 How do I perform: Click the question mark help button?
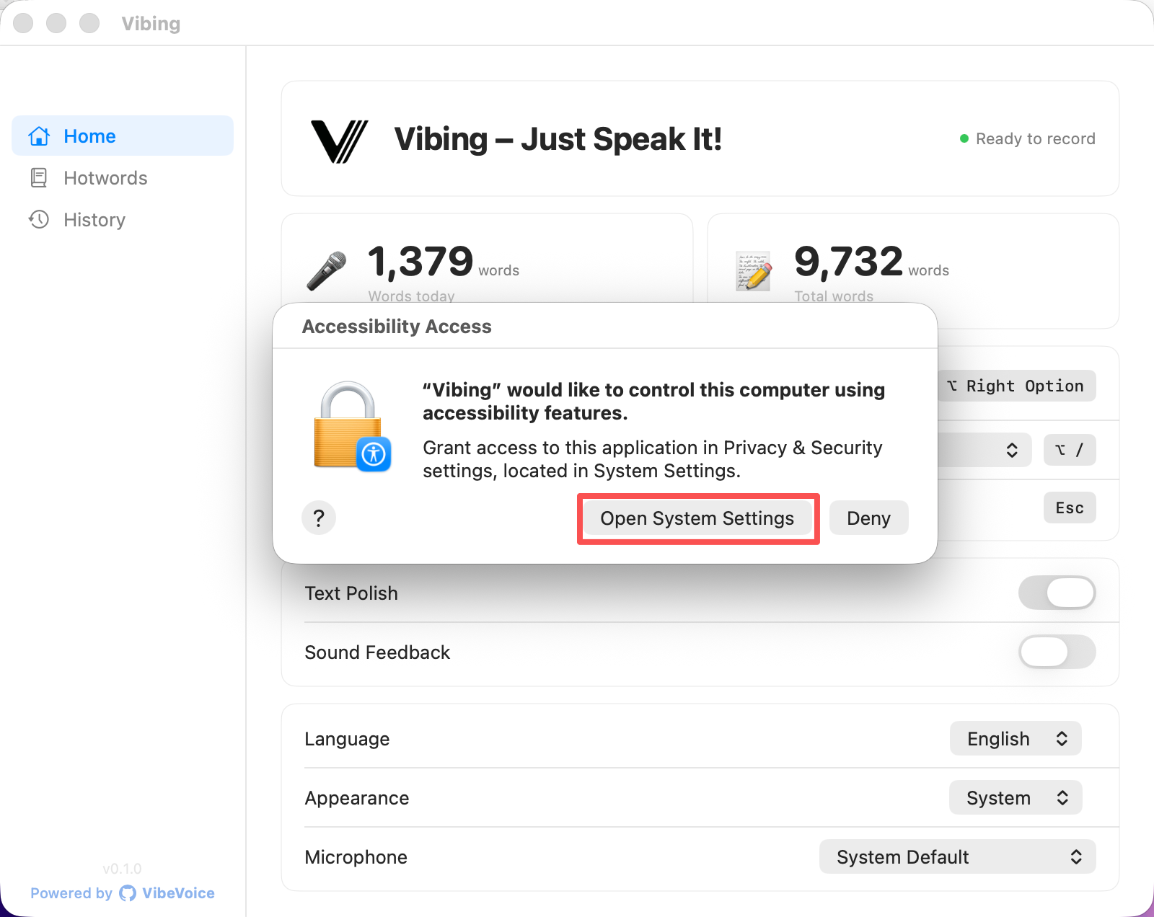[x=319, y=518]
